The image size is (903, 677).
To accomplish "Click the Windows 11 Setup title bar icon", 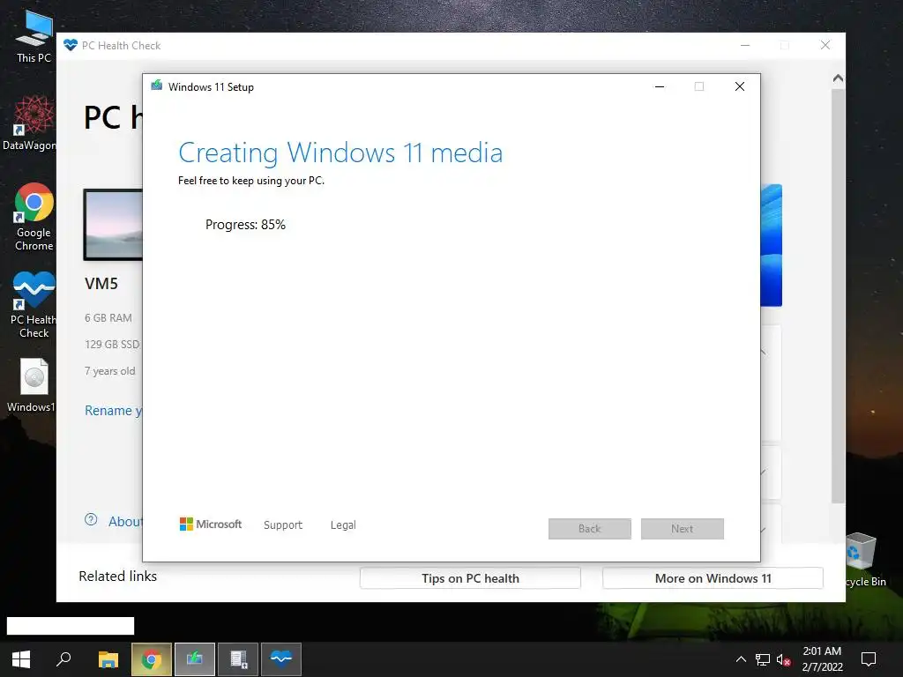I will pos(157,86).
